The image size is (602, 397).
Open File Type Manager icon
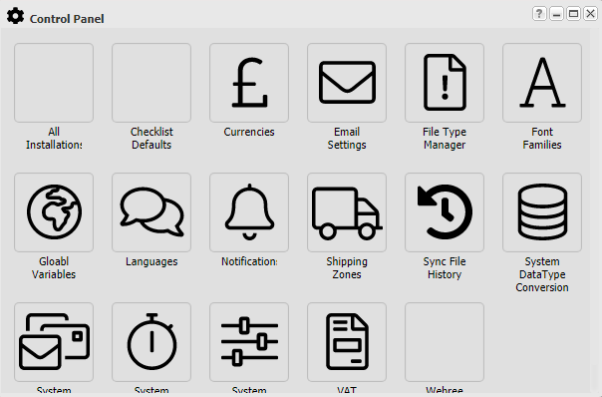click(x=445, y=83)
